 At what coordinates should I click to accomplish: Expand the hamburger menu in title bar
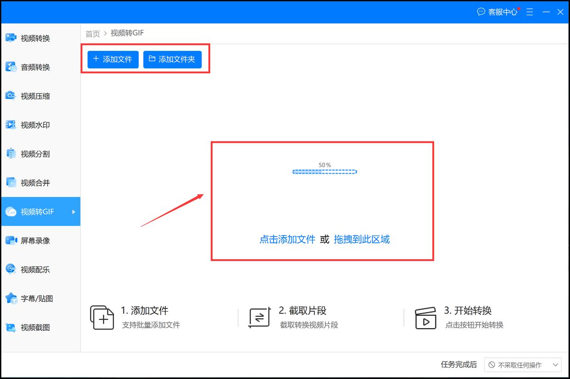click(530, 12)
